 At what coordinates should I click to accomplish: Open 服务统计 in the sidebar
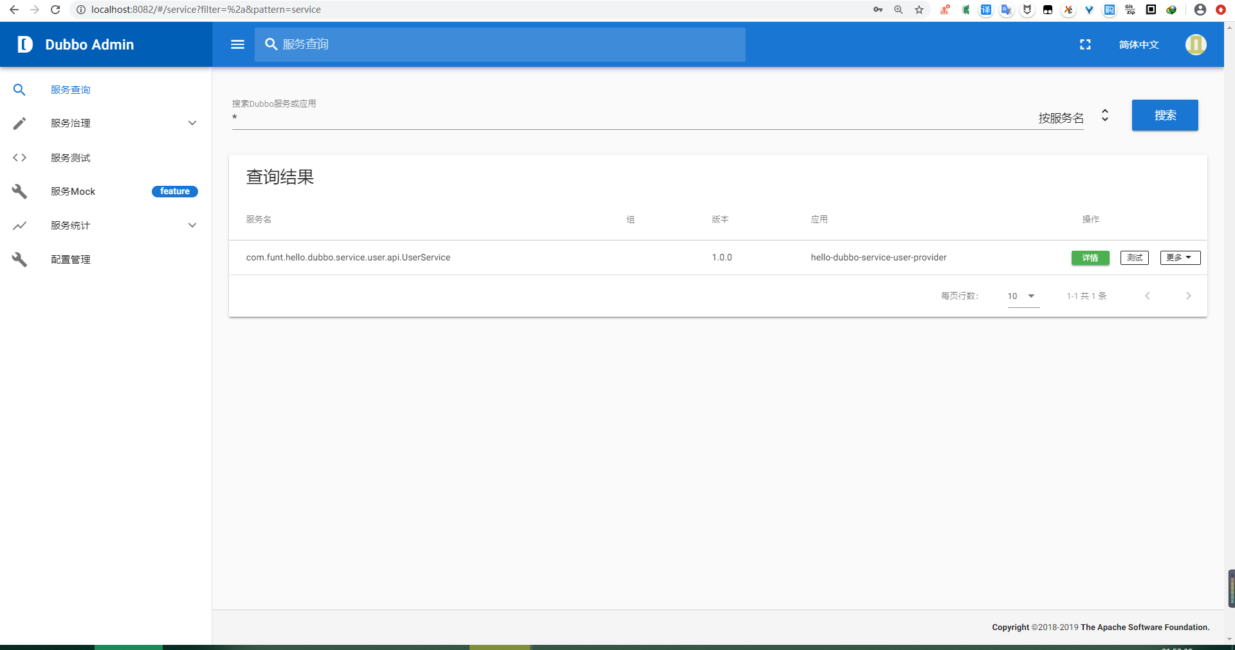click(x=71, y=226)
